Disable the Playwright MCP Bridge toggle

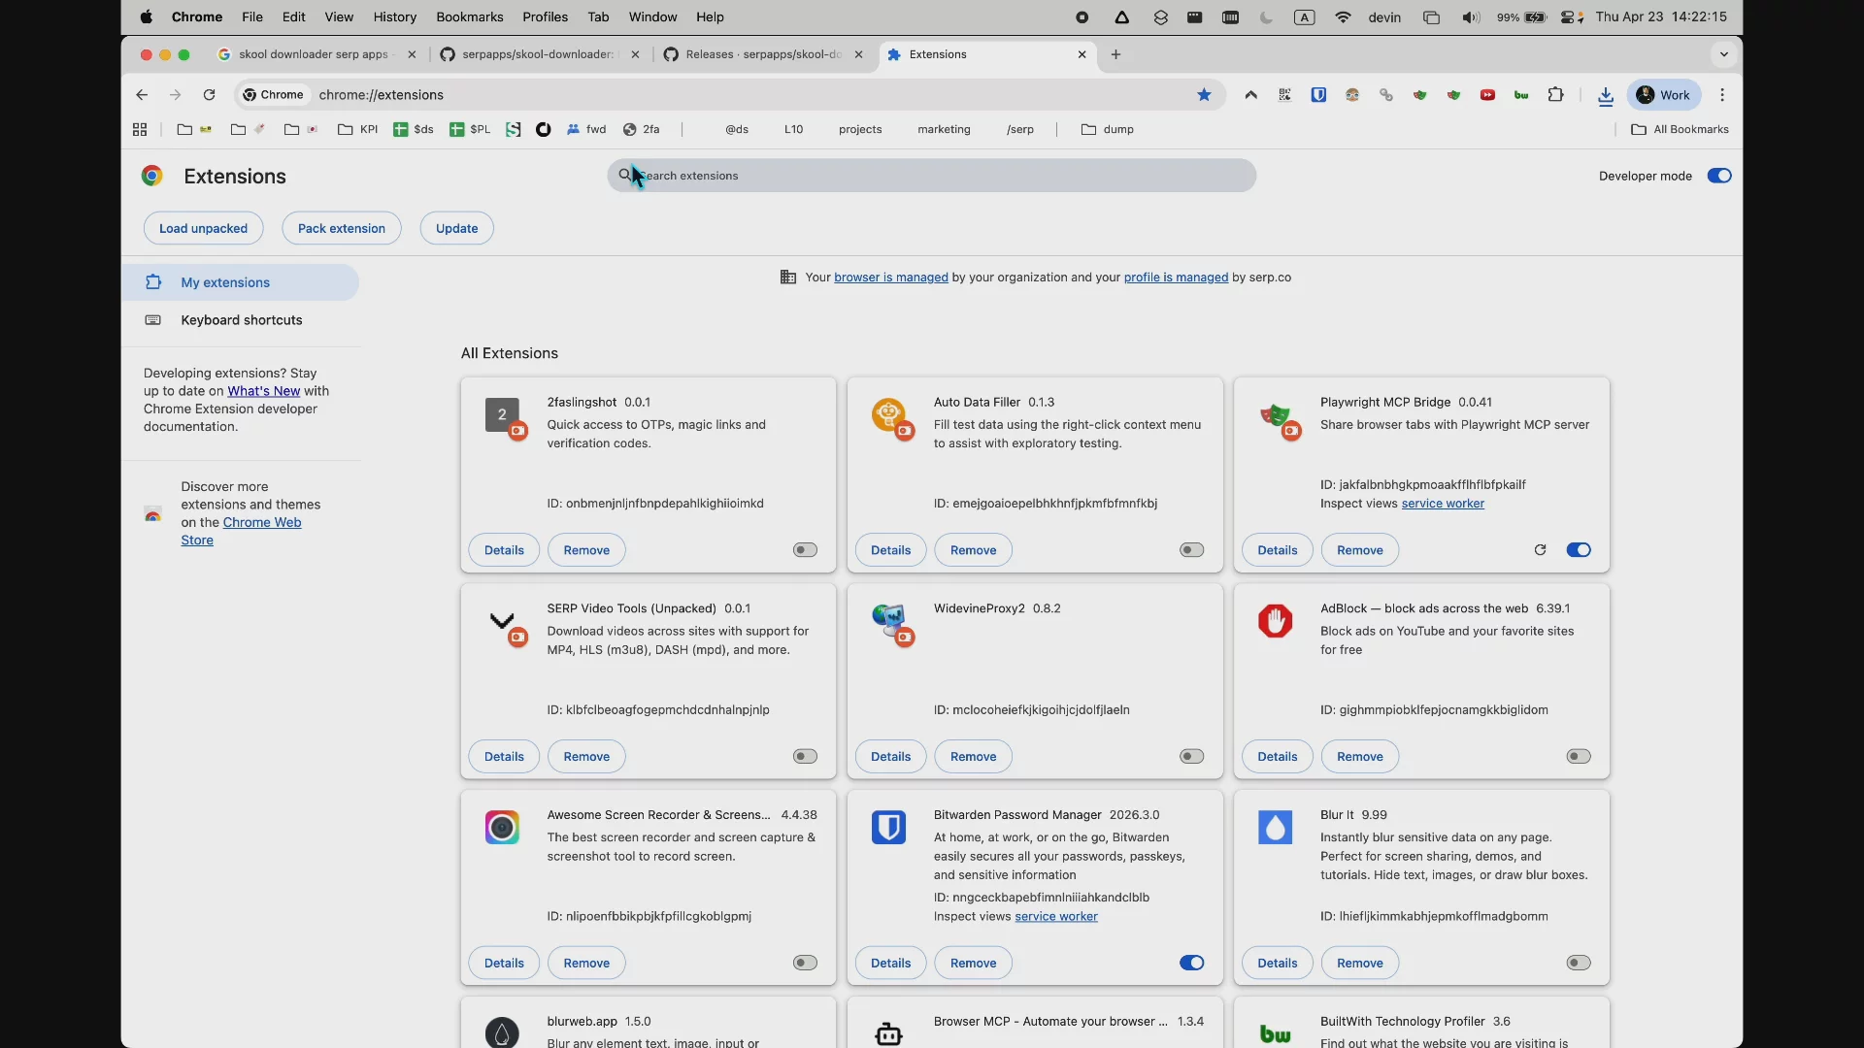pos(1579,550)
